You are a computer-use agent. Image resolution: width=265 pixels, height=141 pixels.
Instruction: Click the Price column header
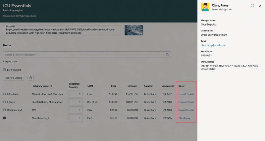coord(114,86)
